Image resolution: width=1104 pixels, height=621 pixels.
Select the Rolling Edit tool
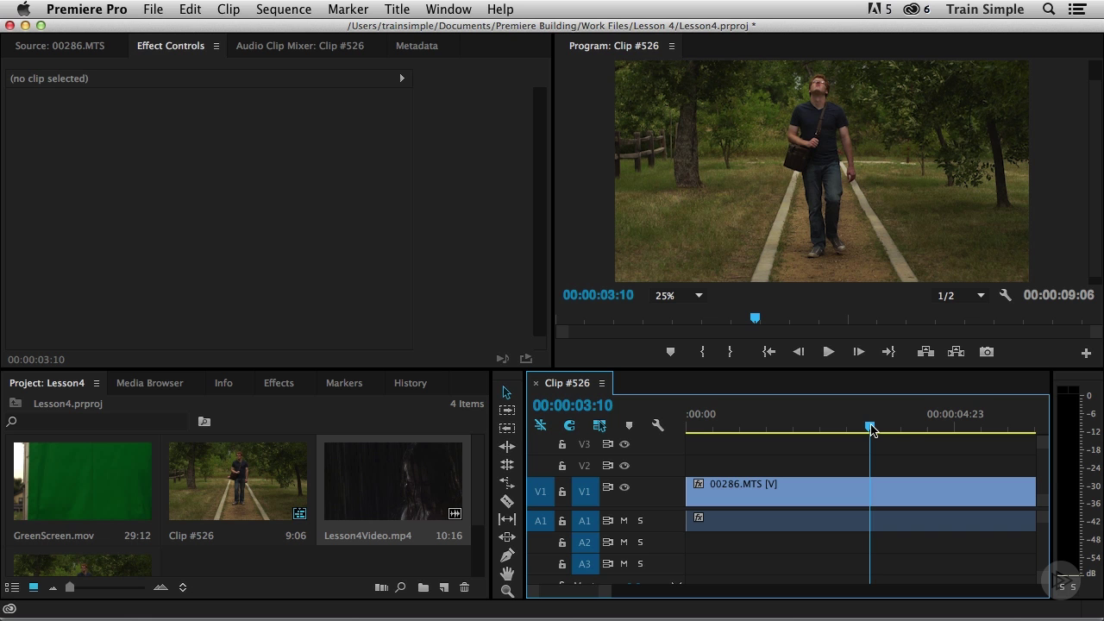point(507,465)
